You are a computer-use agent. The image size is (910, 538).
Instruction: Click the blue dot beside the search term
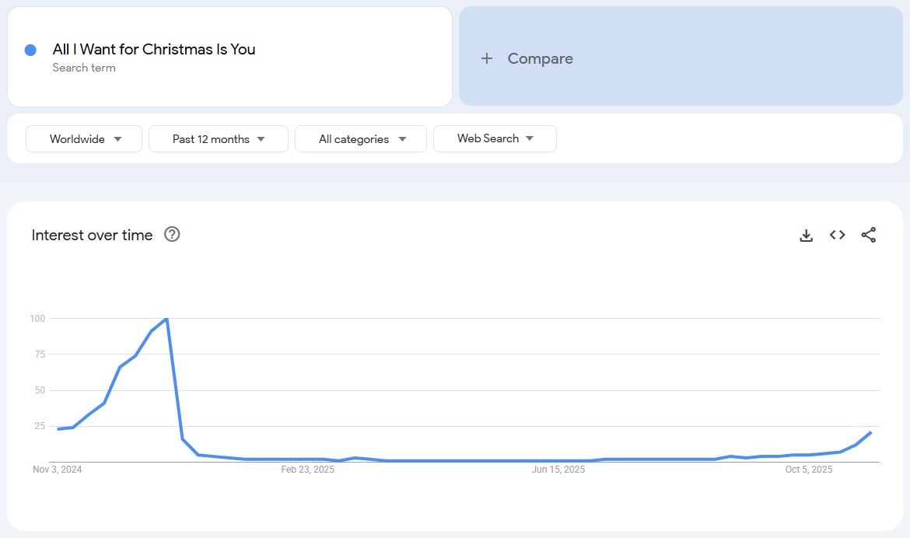tap(30, 50)
